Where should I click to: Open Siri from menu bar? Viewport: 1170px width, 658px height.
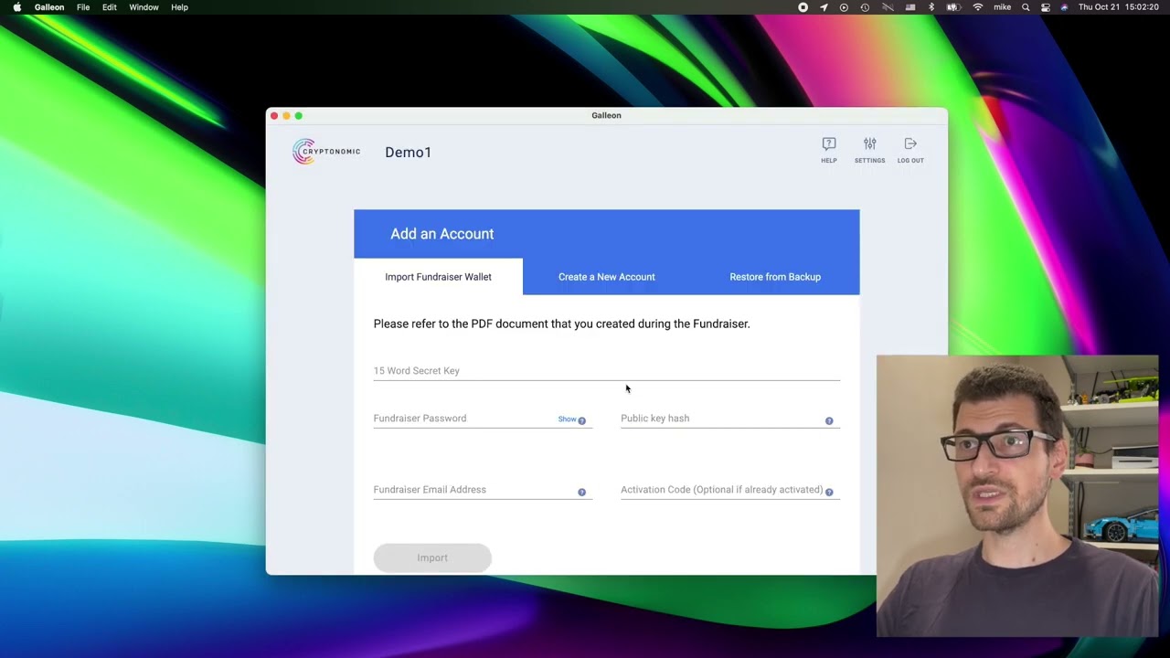(1064, 7)
